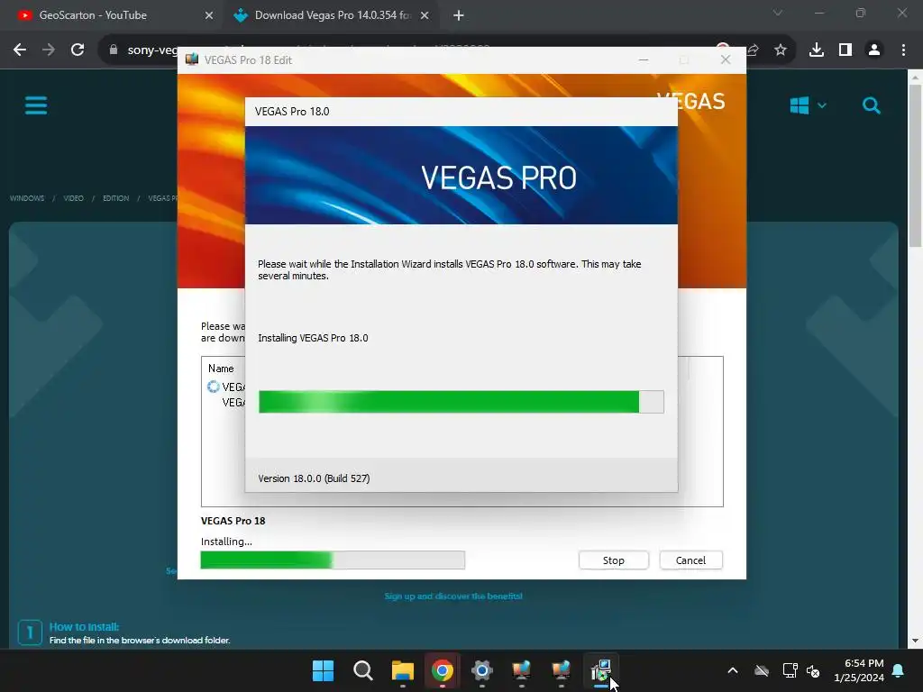Open the tab search chevron in Chrome
Screen dimensions: 923x692
pyautogui.click(x=778, y=13)
